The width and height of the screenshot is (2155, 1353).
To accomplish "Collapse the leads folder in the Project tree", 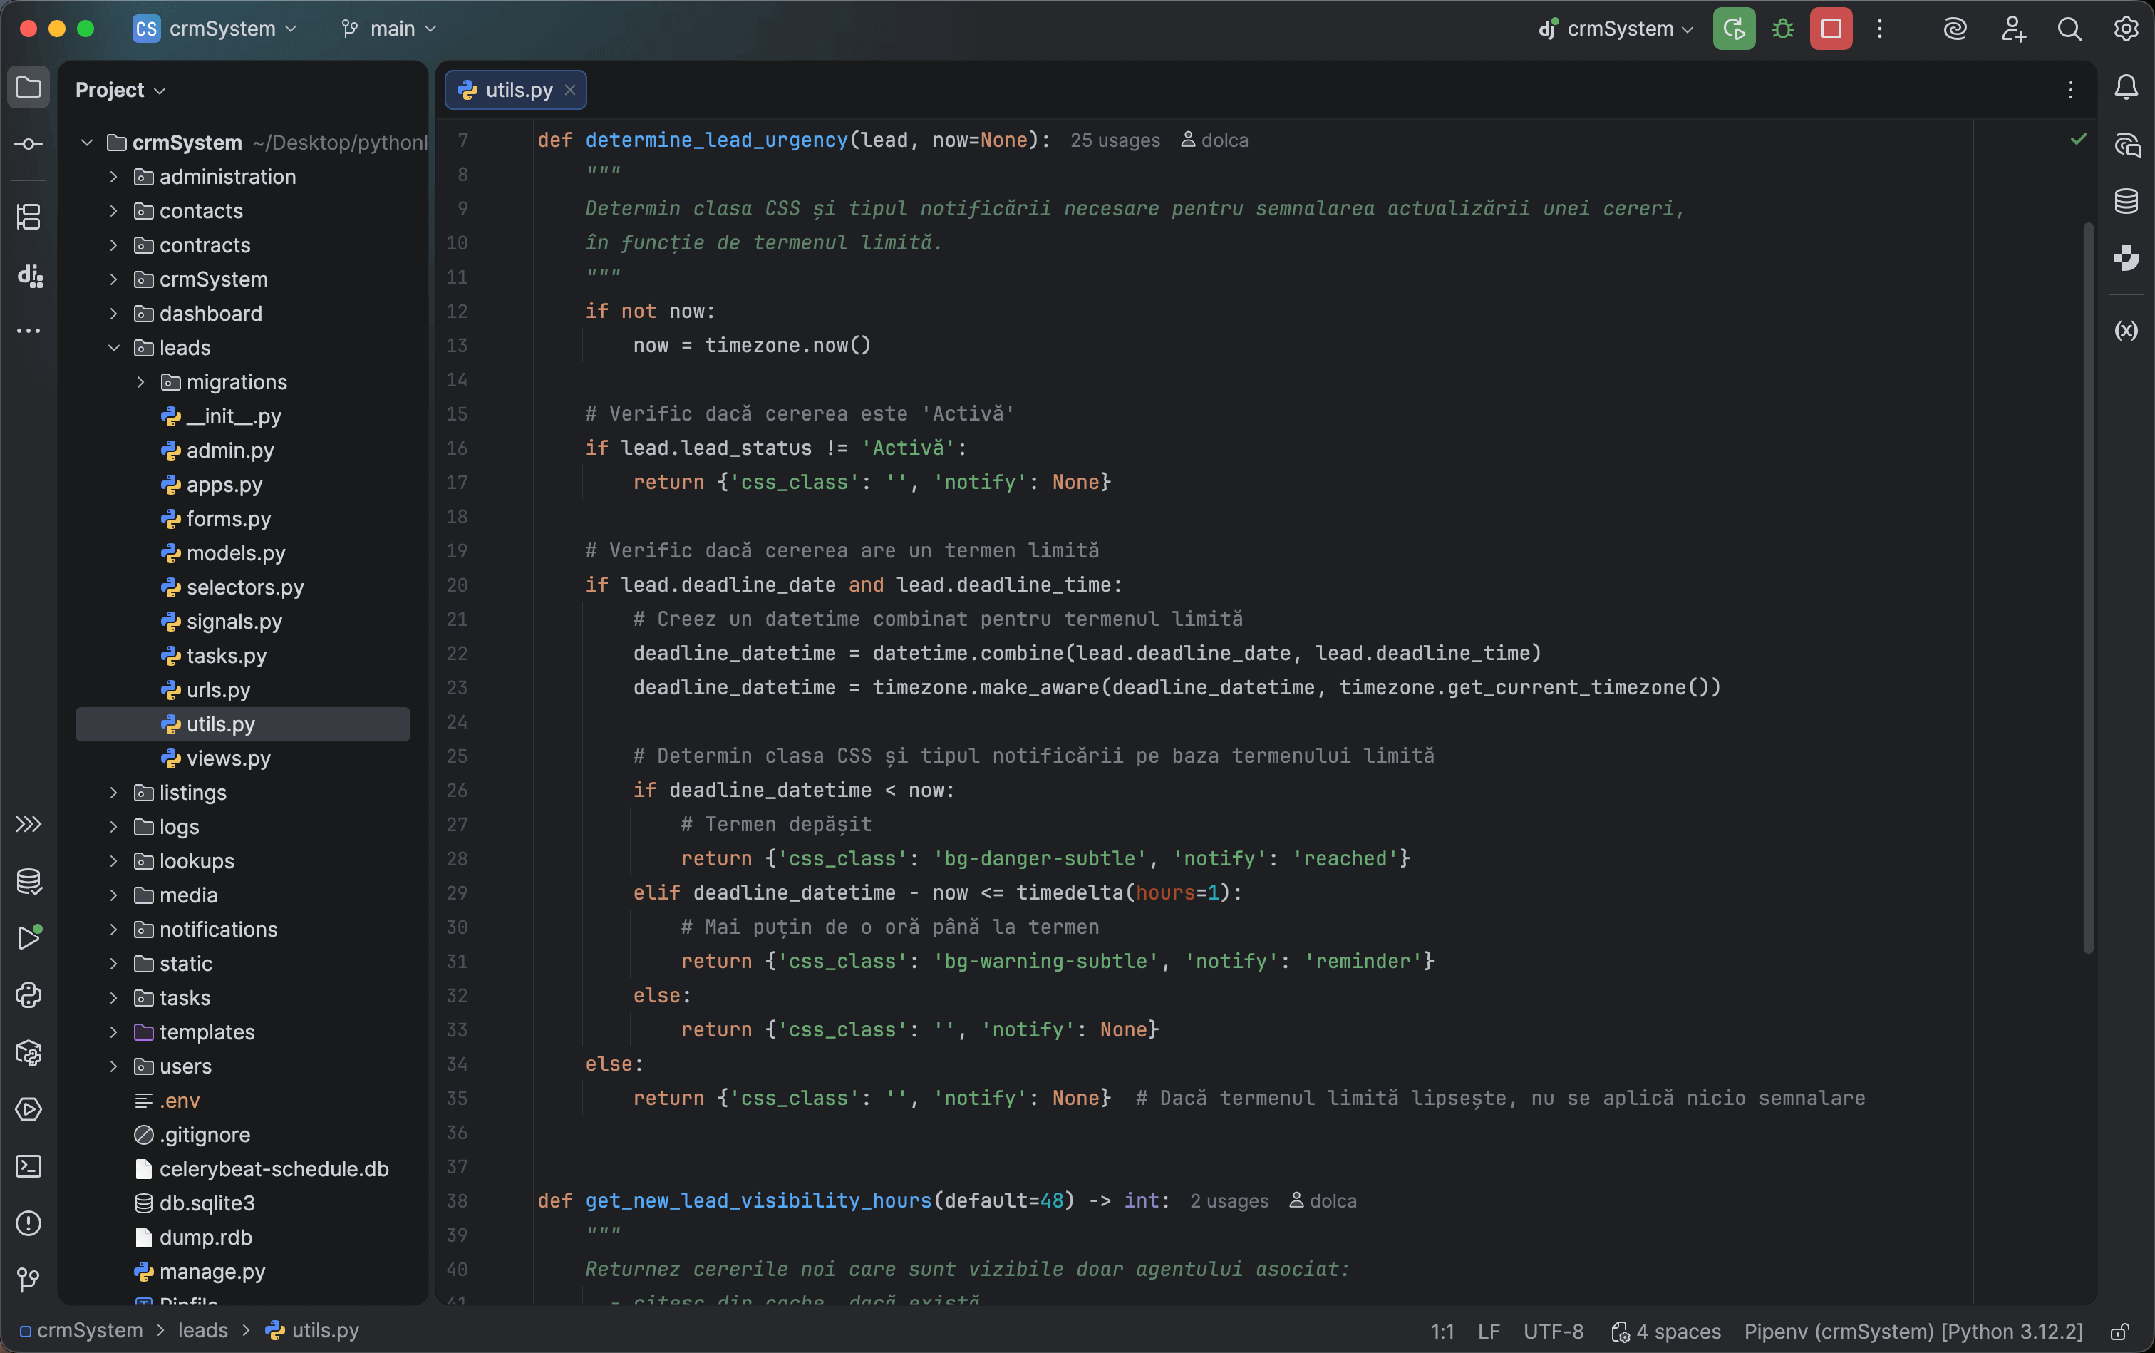I will point(113,348).
